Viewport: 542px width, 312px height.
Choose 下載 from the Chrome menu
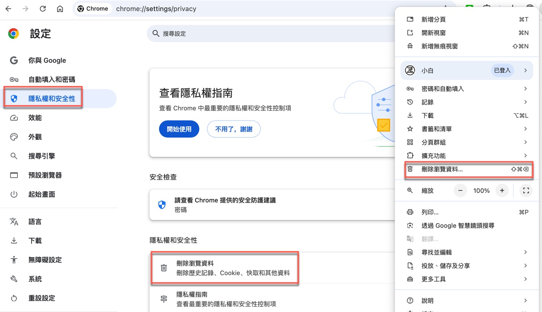pos(467,115)
